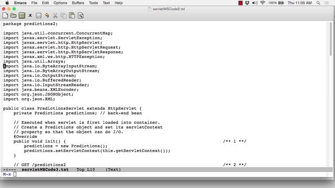
Task: Click the "// GET /predictions2" comment
Action: 40,165
